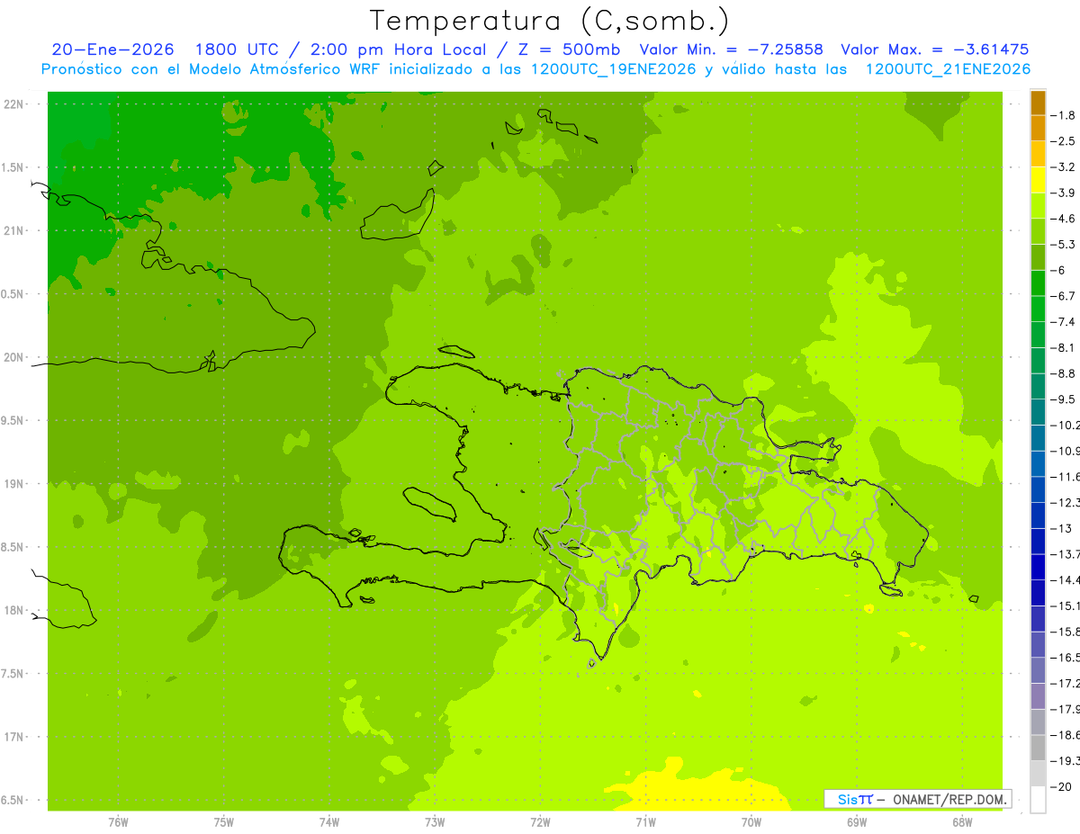Click the amber swatch between -2.5 and -3.2
The width and height of the screenshot is (1080, 834).
[1038, 154]
